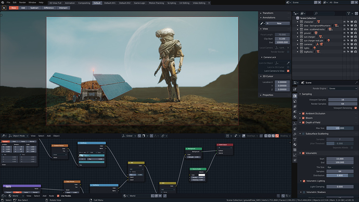This screenshot has width=359, height=202.
Task: Open the Modifiers wrench tab icon
Action: tap(295, 134)
